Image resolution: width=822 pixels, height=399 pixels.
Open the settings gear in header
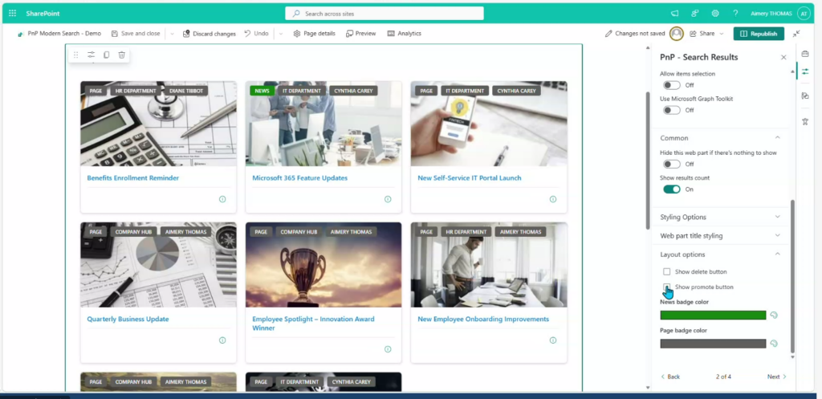pos(715,14)
